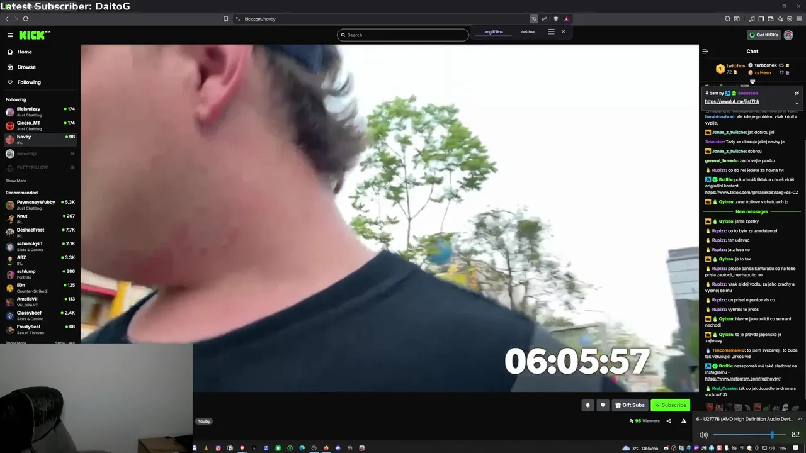Open Cicero_MT channel in Following list

click(40, 126)
